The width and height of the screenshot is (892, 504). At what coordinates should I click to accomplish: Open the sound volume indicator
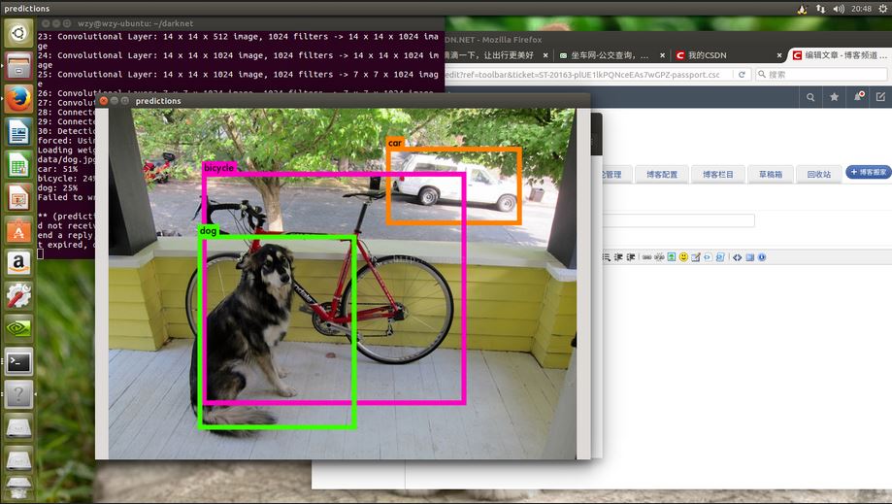click(x=839, y=9)
